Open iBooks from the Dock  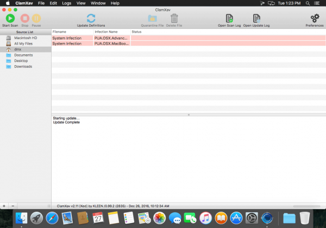(x=221, y=218)
